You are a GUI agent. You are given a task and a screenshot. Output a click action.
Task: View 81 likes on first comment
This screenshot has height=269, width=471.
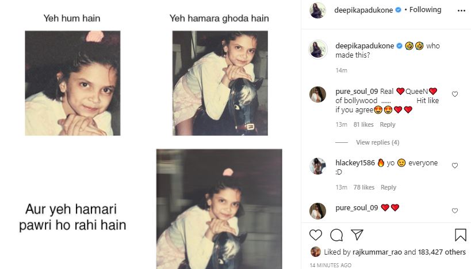[x=363, y=124]
